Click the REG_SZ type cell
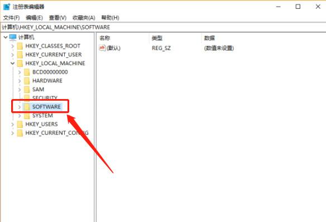Viewport: 326px width, 222px height. (161, 48)
